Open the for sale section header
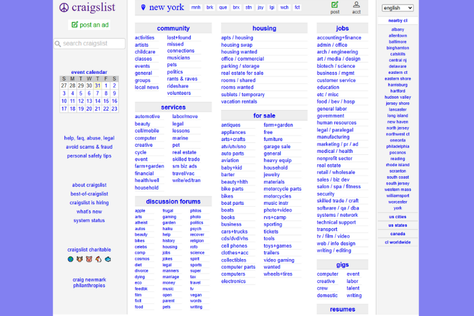The image size is (474, 316). point(264,116)
